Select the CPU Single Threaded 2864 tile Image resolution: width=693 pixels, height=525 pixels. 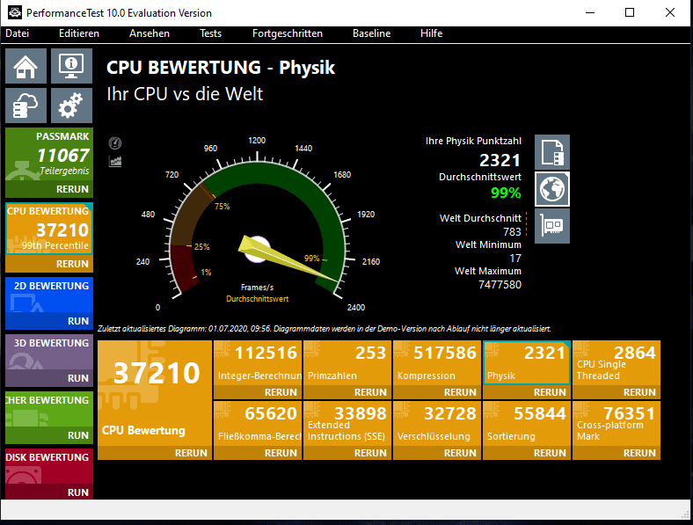pos(616,363)
